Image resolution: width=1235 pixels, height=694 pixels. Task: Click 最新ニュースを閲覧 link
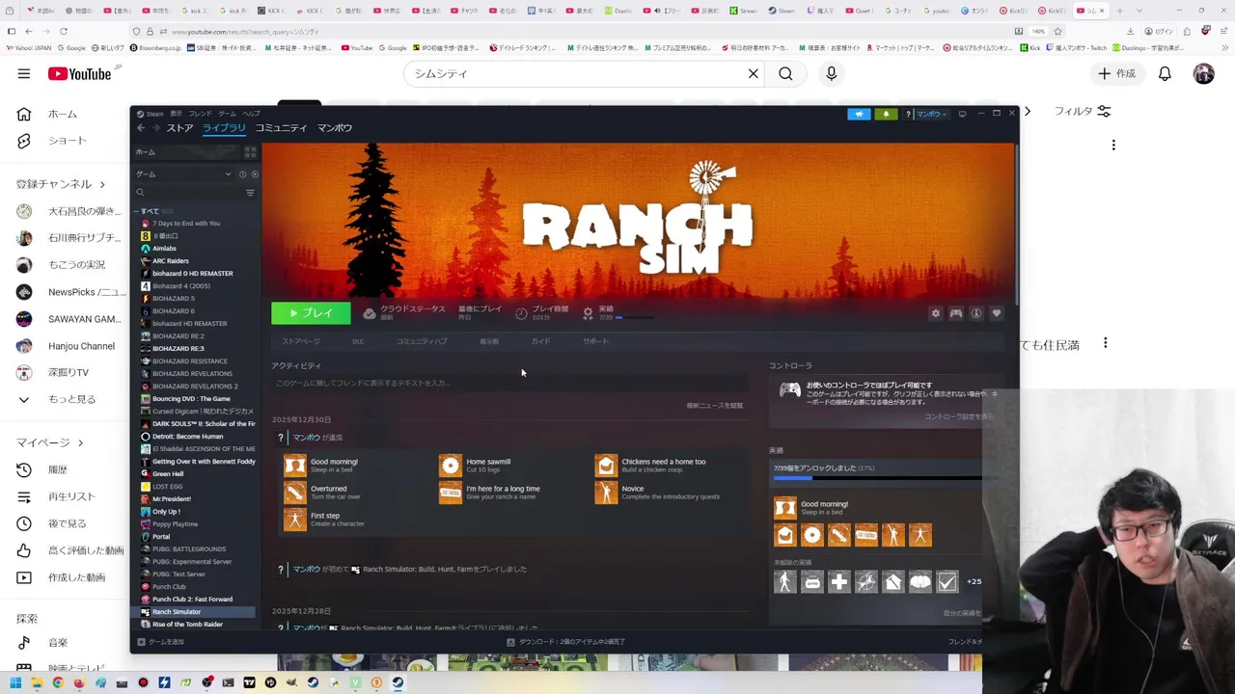tap(715, 406)
